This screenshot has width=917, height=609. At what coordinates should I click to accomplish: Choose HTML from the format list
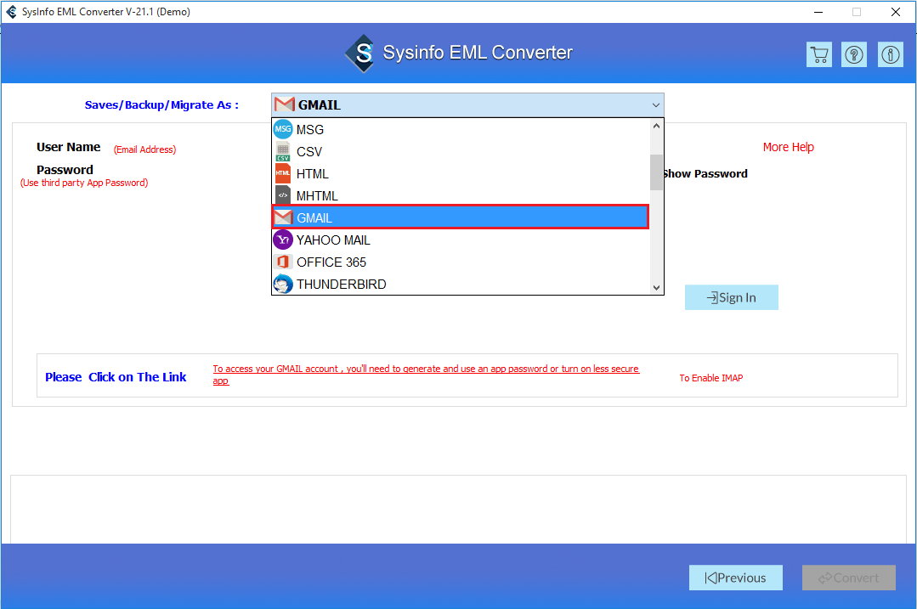coord(461,173)
